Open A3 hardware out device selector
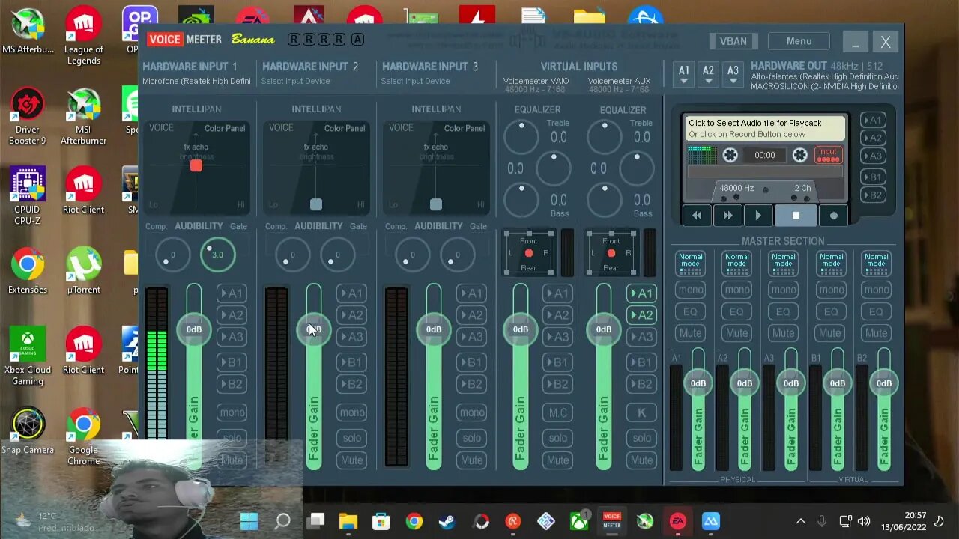959x539 pixels. tap(733, 74)
